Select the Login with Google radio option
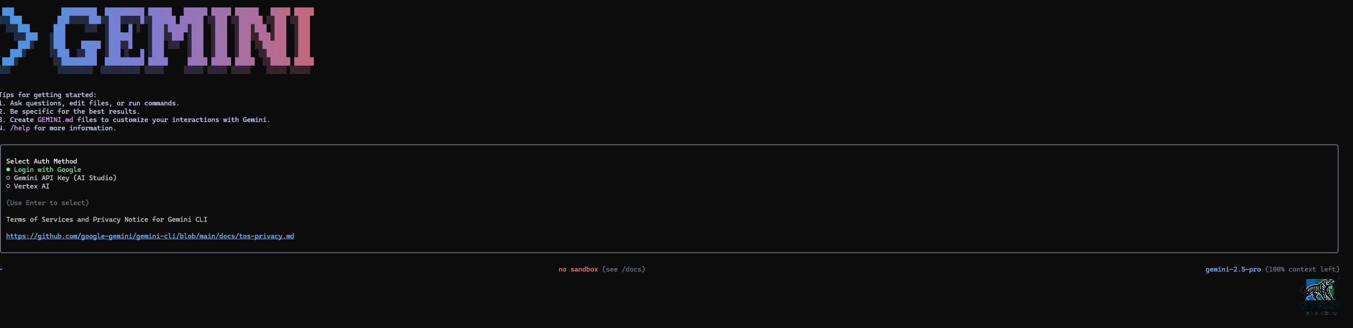Screen dimensions: 1353x328 click(44, 170)
